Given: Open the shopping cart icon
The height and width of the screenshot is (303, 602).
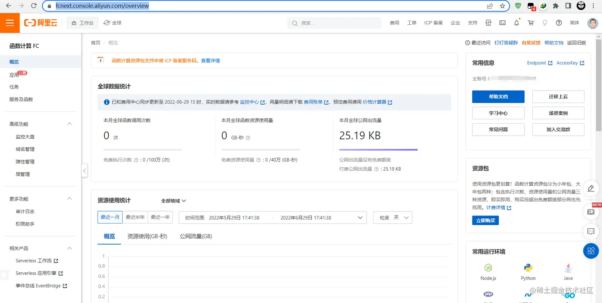Looking at the screenshot, I should click(530, 23).
